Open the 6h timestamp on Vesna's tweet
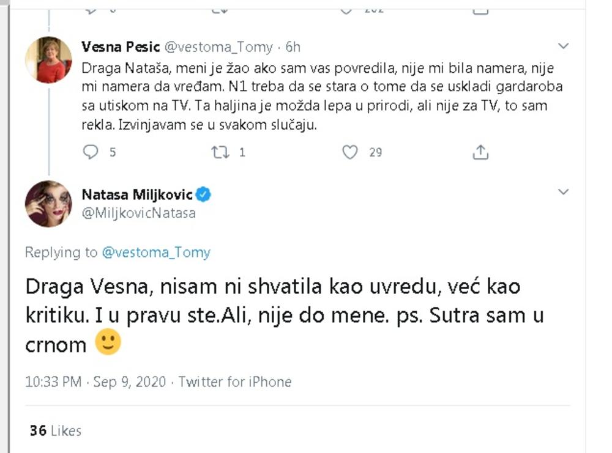 [293, 47]
